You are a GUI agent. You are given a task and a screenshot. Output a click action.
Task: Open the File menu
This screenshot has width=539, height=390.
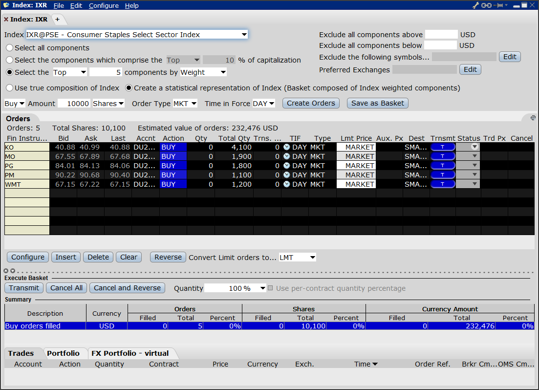tap(59, 5)
